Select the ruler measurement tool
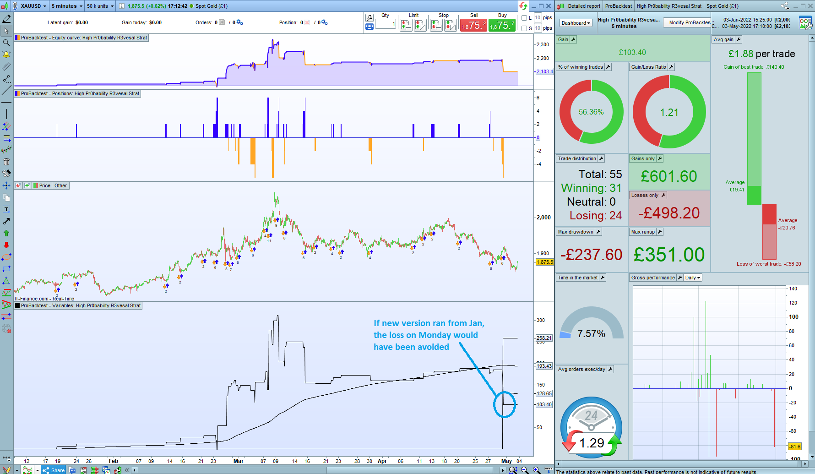 (6, 66)
